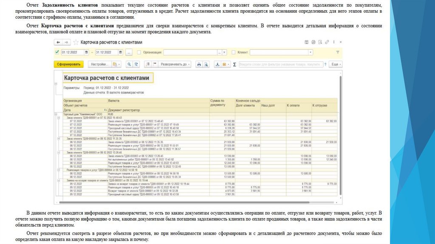This screenshot has height=244, width=435.
Task: Open the Еще menu
Action: pos(336,64)
